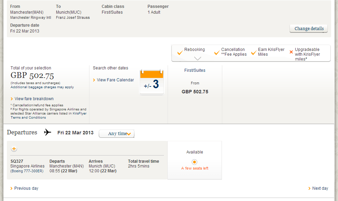
Task: Click the Upgradeable with KrisFlyer miles cross icon
Action: [291, 52]
